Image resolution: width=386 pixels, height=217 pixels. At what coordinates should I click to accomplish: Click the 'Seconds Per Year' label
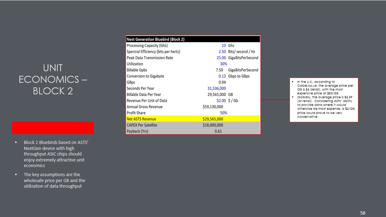140,88
